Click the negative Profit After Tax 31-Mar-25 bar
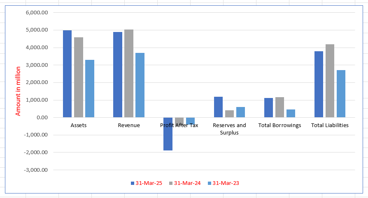Image resolution: width=368 pixels, height=198 pixels. pyautogui.click(x=168, y=135)
